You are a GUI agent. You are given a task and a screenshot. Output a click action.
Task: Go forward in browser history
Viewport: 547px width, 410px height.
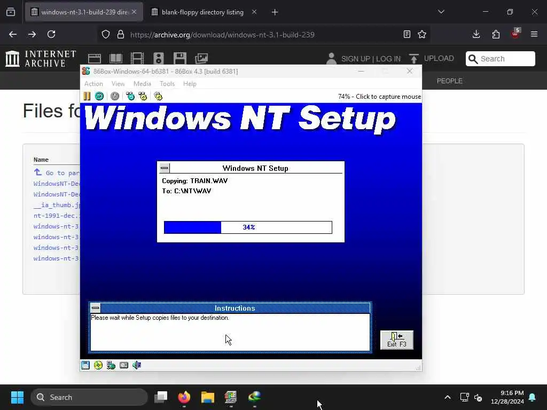(32, 34)
